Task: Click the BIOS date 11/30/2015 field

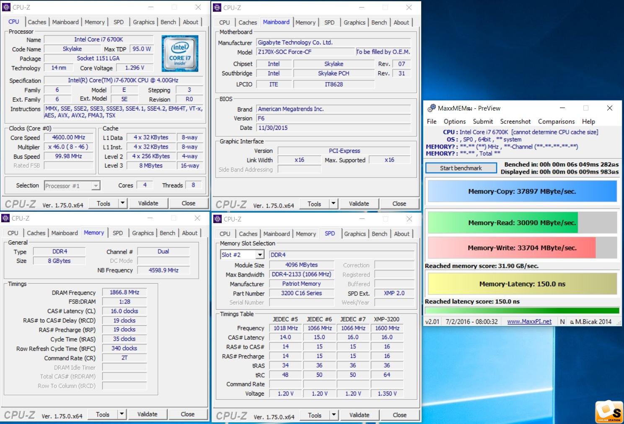Action: pyautogui.click(x=334, y=128)
